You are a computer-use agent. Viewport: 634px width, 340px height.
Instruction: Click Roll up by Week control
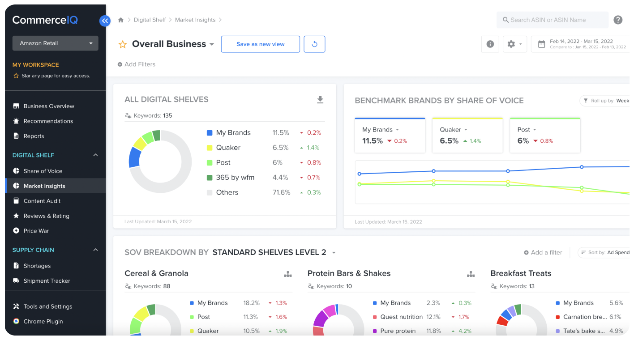tap(605, 101)
